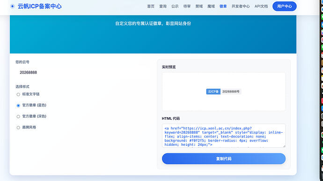Open the 魔域 nav item
323x181 pixels.
211,7
